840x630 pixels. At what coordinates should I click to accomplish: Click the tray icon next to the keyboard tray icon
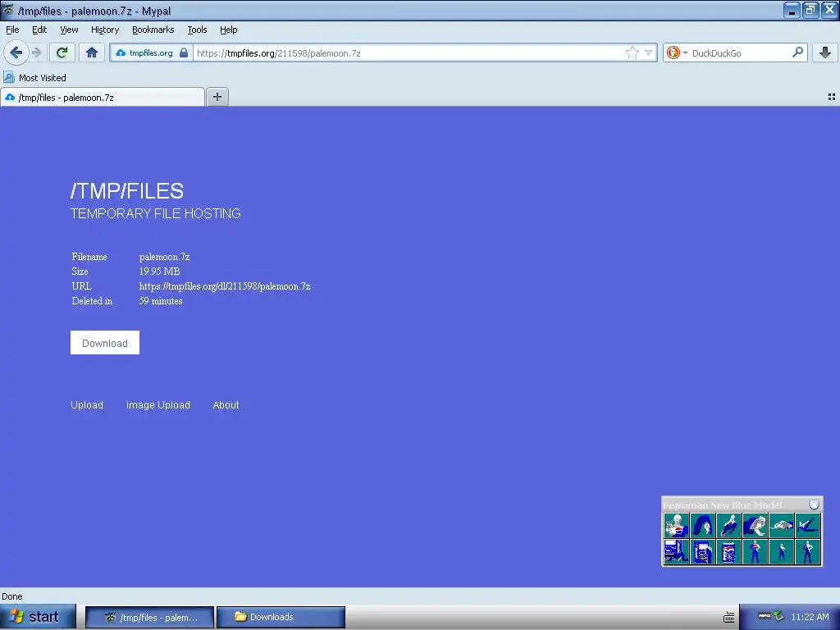765,616
